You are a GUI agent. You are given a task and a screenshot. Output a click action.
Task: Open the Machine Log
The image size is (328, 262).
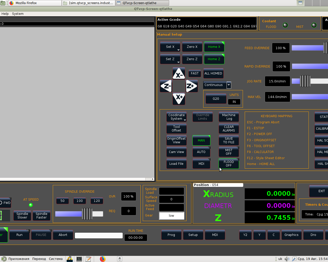pyautogui.click(x=229, y=117)
